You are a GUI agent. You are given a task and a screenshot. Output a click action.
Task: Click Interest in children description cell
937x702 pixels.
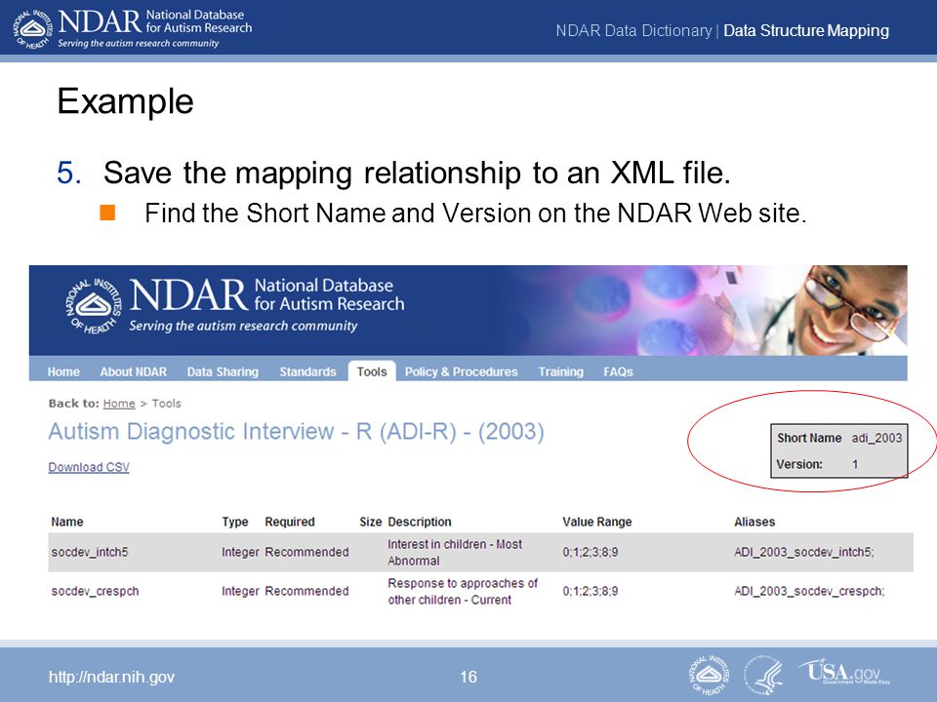pyautogui.click(x=455, y=552)
